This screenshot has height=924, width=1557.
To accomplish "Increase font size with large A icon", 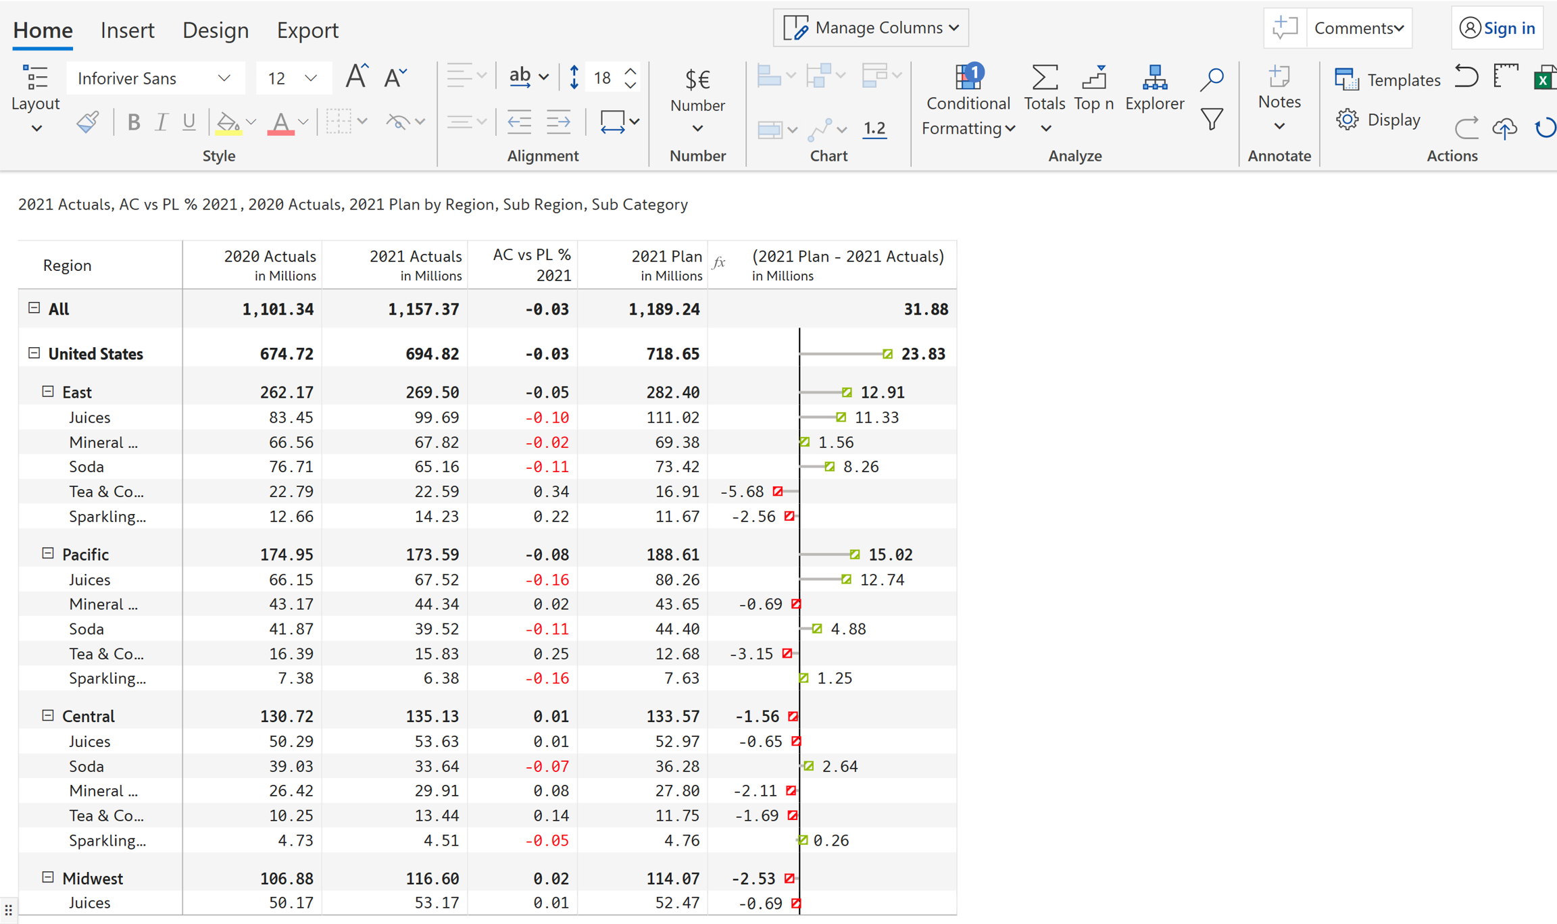I will click(x=356, y=78).
